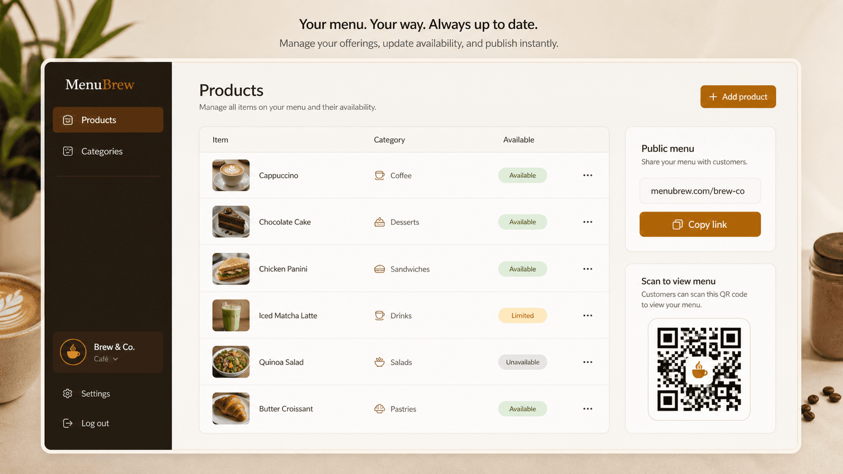The height and width of the screenshot is (474, 843).
Task: Click the Brew & Co. account name
Action: point(114,347)
